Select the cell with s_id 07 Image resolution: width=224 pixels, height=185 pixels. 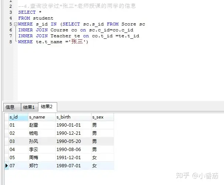tap(18, 166)
